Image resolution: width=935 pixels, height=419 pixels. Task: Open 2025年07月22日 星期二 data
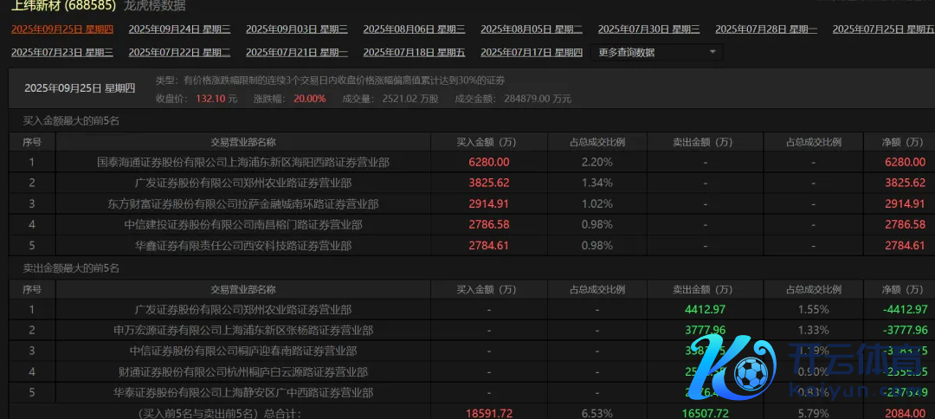coord(179,53)
